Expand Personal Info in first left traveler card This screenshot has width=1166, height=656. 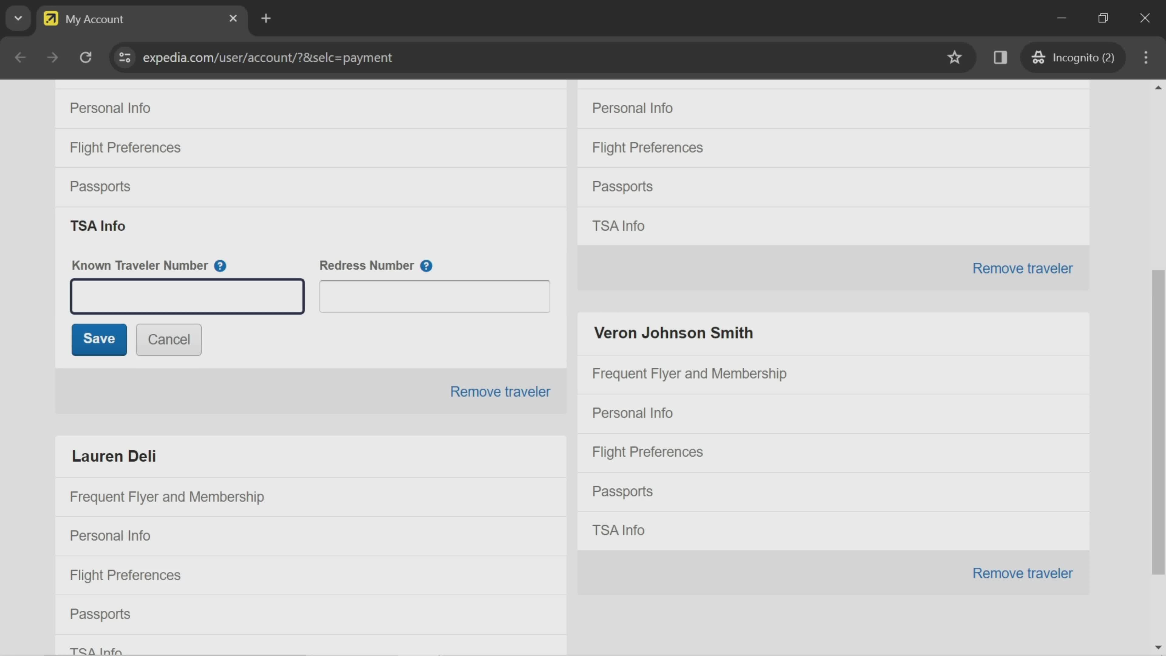pyautogui.click(x=311, y=109)
